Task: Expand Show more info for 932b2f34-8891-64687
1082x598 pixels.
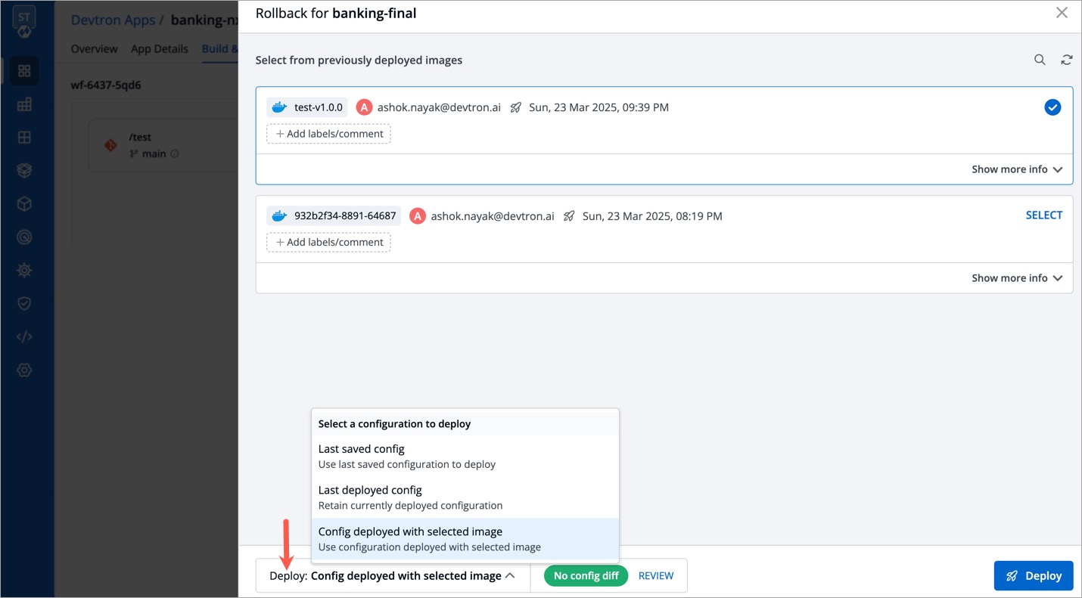Action: [1016, 278]
